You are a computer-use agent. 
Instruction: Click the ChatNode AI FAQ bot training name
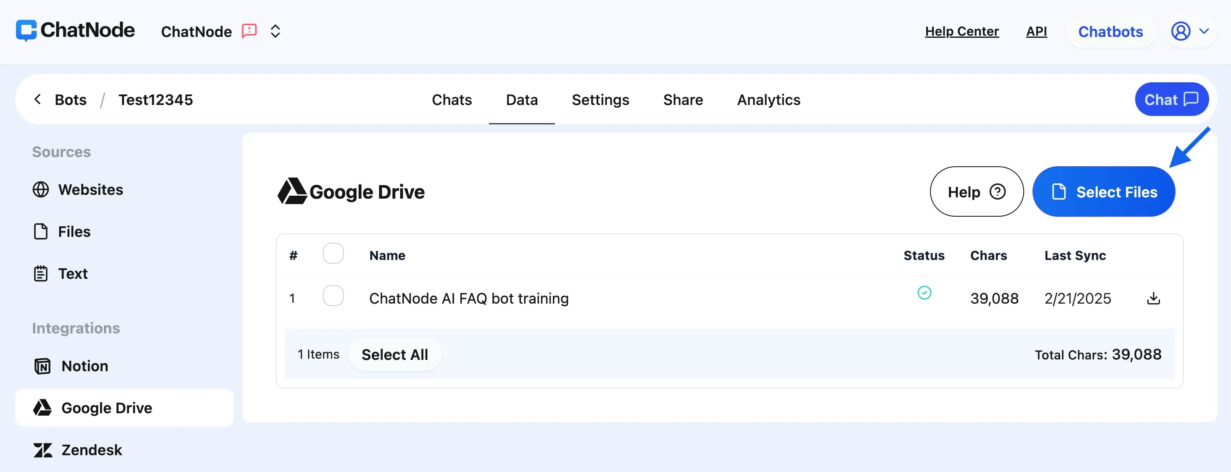tap(468, 298)
